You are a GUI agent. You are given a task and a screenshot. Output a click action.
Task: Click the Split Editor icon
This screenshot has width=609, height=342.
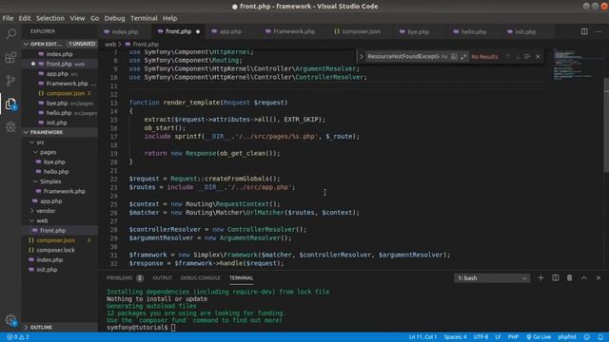click(583, 31)
